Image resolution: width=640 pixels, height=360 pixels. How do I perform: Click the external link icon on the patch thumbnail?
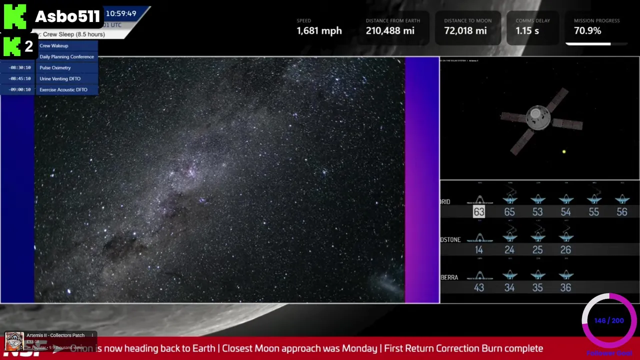(x=20, y=347)
